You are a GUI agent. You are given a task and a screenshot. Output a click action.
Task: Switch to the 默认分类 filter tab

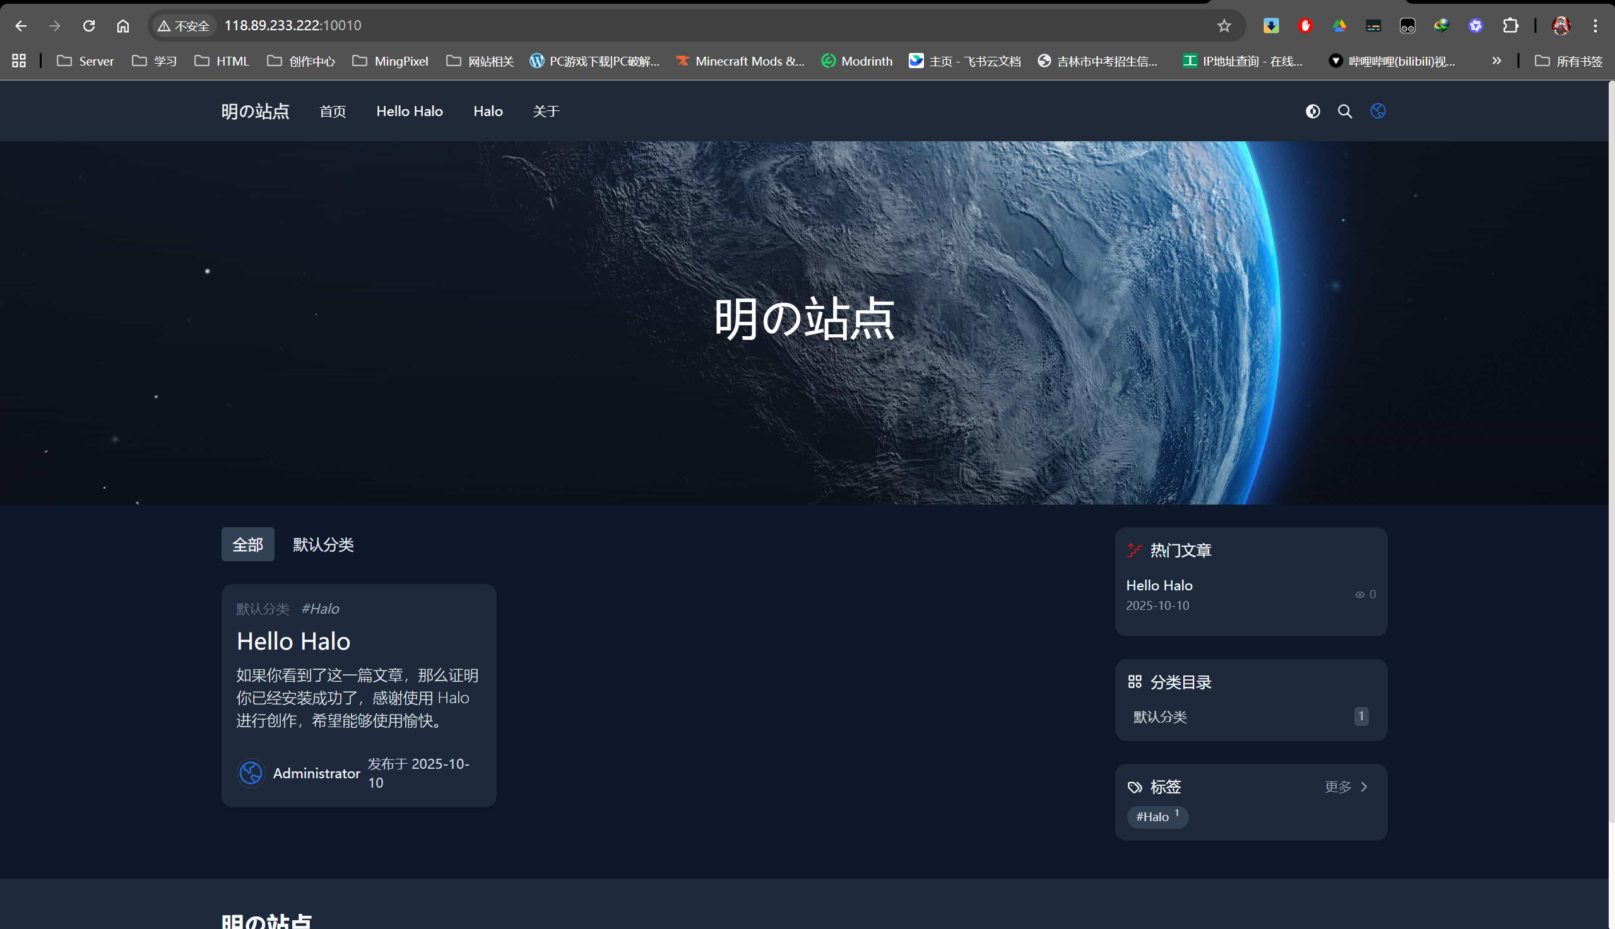(x=323, y=544)
